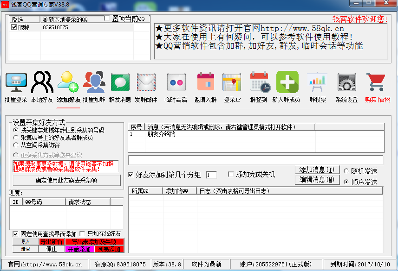This screenshot has height=271, width=398.
Task: Click the 导出未添加及失败 button
Action: click(94, 242)
